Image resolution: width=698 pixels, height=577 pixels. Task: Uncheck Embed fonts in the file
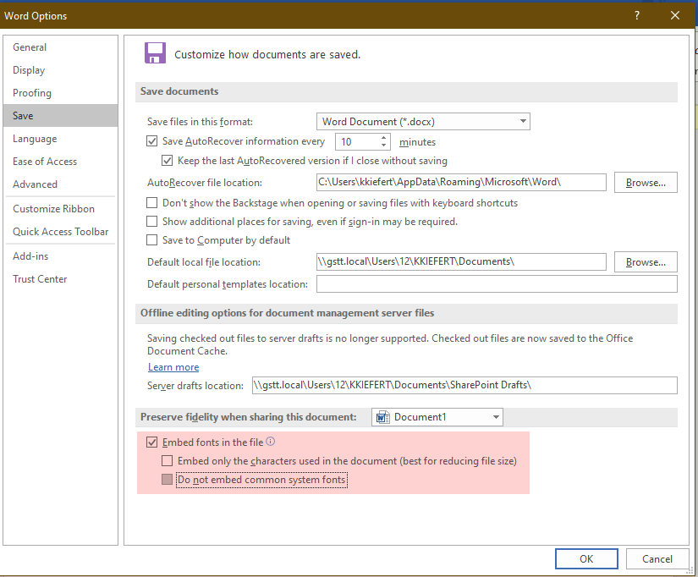[x=151, y=442]
